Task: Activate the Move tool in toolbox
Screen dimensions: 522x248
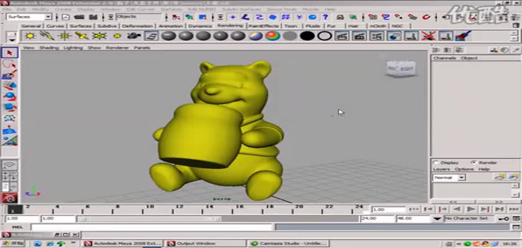Action: [9, 86]
